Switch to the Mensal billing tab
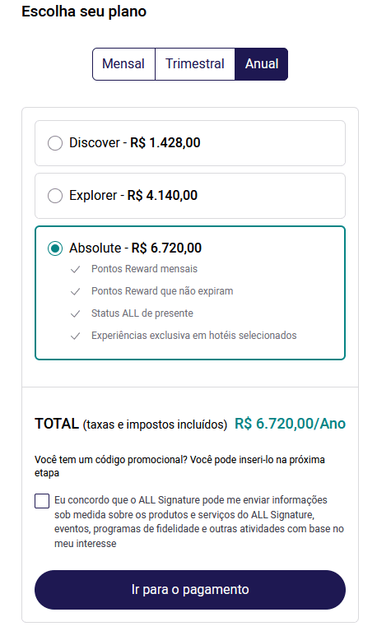Viewport: 377px width, 631px height. tap(123, 64)
